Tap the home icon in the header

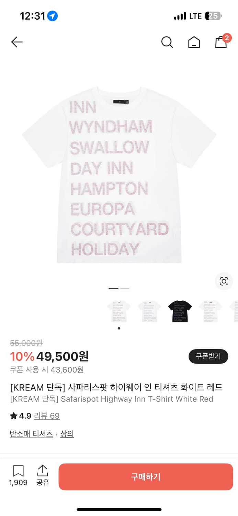(x=194, y=42)
